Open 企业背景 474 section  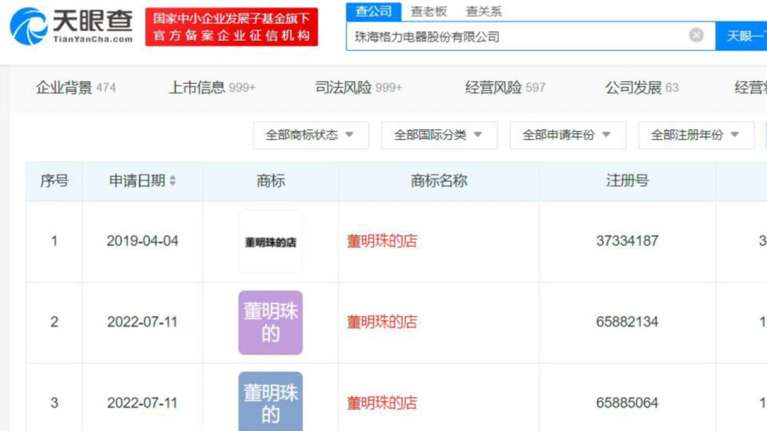tap(76, 87)
